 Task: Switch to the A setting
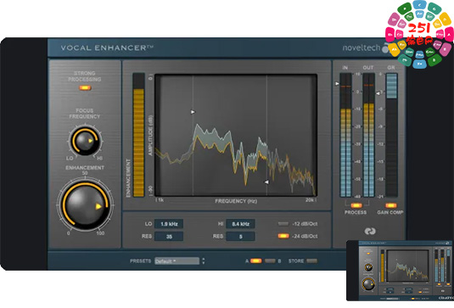point(255,260)
